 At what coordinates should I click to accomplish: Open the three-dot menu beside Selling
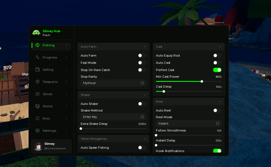pos(67,70)
